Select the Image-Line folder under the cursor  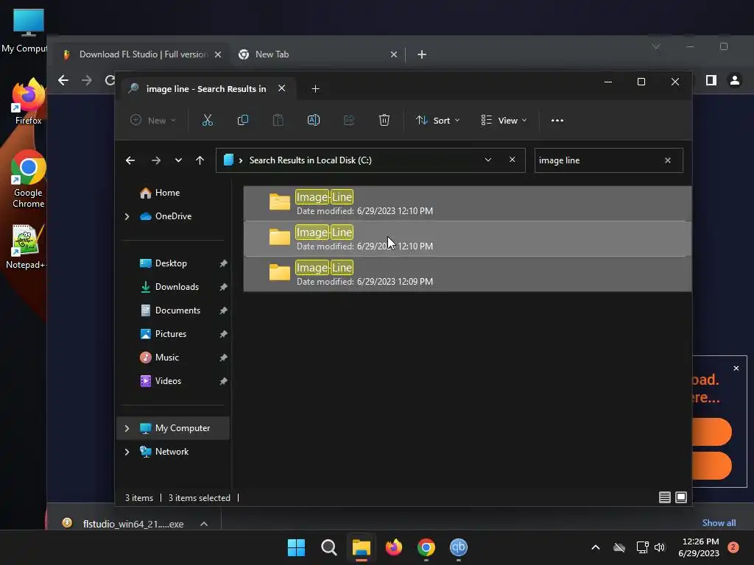pos(468,239)
